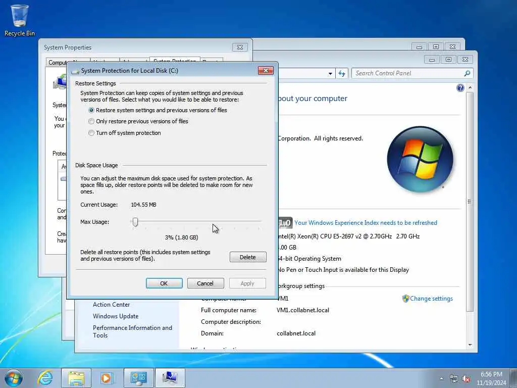Open the Recycle Bin desktop icon

(20, 20)
